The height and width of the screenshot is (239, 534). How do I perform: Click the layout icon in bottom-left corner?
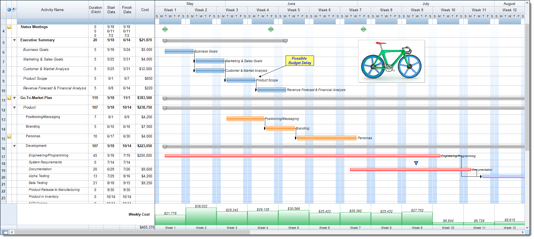click(5, 232)
